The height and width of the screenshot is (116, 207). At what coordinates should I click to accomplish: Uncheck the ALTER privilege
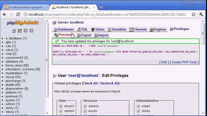tap(85, 111)
